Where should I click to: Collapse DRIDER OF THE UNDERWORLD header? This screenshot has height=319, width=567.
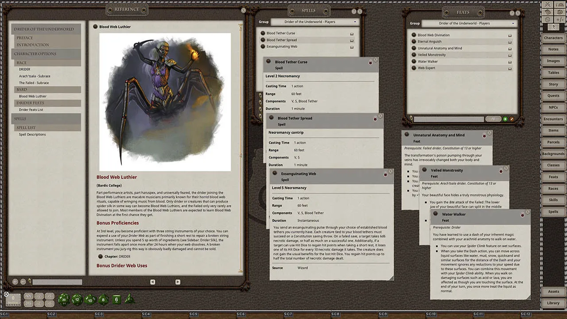pyautogui.click(x=47, y=29)
